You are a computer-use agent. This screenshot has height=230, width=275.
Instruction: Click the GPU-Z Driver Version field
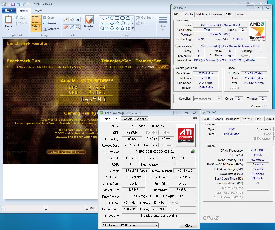tap(158, 196)
